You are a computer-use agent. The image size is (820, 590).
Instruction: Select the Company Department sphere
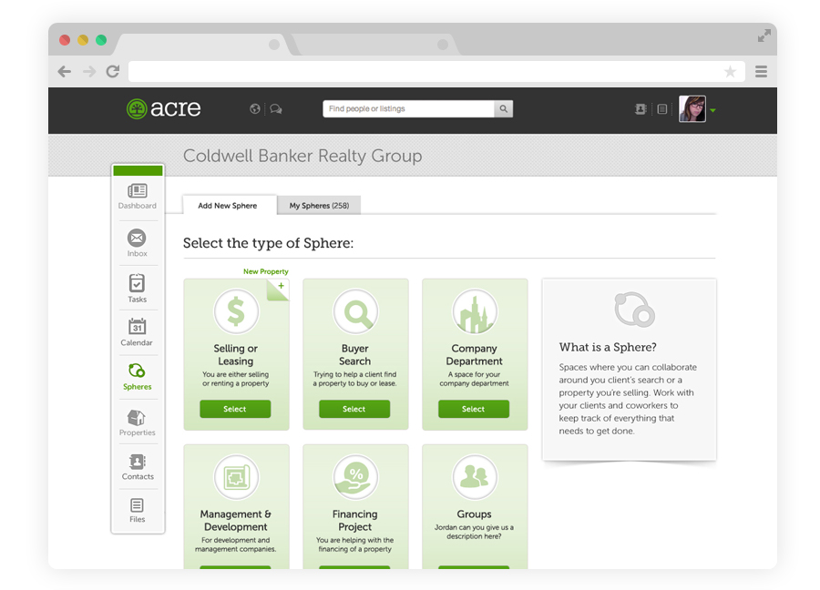pos(473,409)
